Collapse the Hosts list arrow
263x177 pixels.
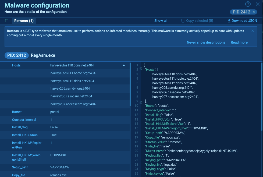click(124, 65)
